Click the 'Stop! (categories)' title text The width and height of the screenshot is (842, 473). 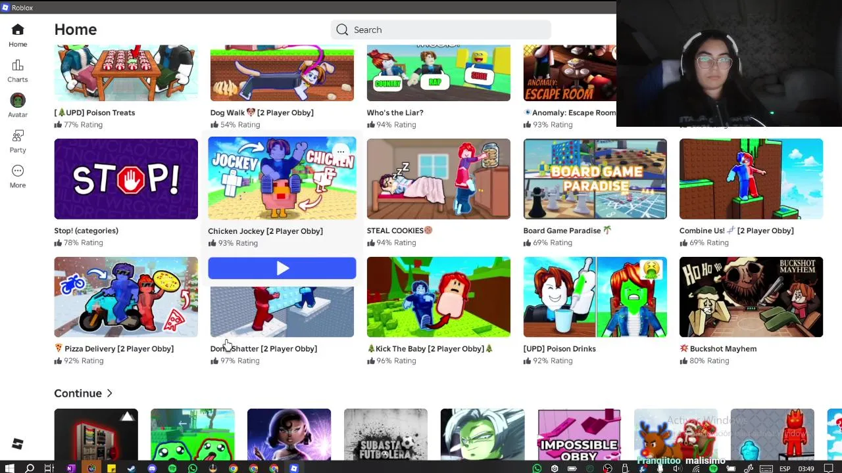coord(86,231)
